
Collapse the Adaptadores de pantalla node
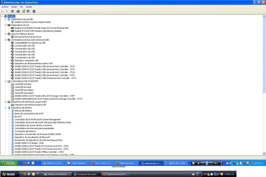[5, 19]
